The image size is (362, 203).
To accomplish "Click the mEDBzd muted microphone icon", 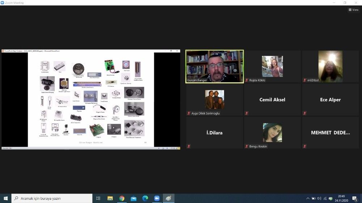I will coord(304,80).
